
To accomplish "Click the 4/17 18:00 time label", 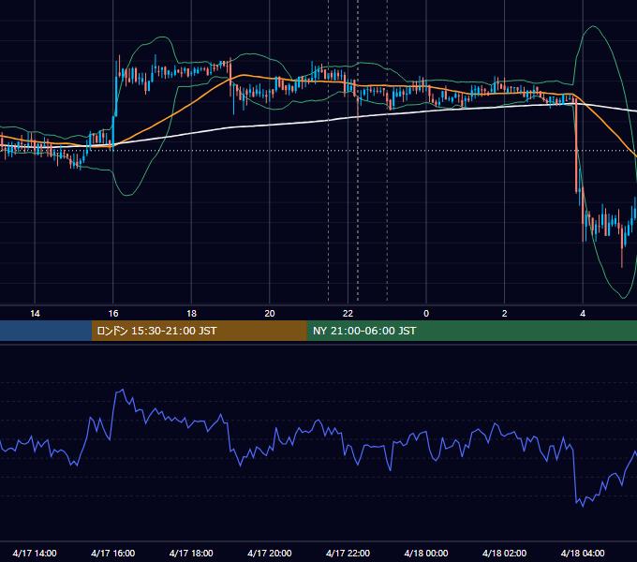I will pos(191,553).
